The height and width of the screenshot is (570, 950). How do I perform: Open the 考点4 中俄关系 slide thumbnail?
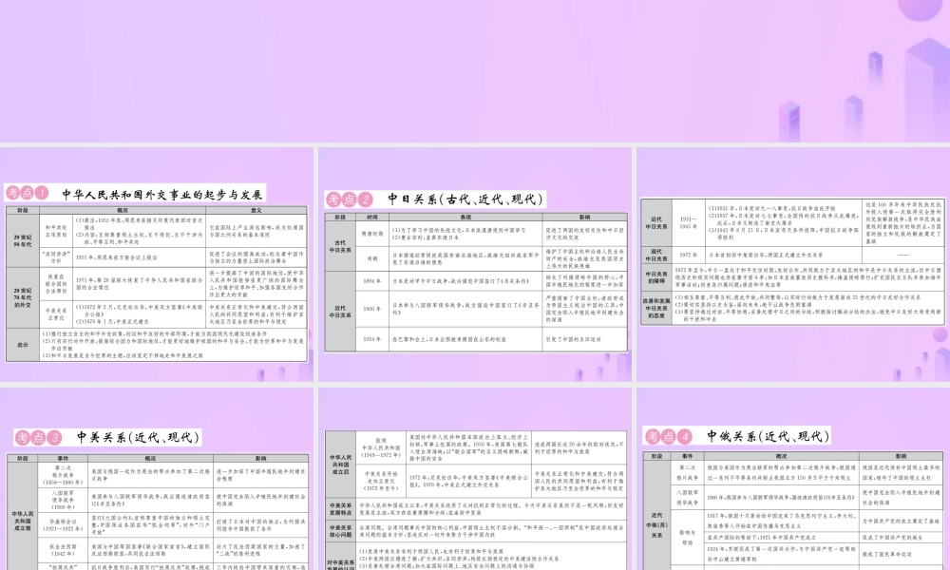click(x=793, y=479)
